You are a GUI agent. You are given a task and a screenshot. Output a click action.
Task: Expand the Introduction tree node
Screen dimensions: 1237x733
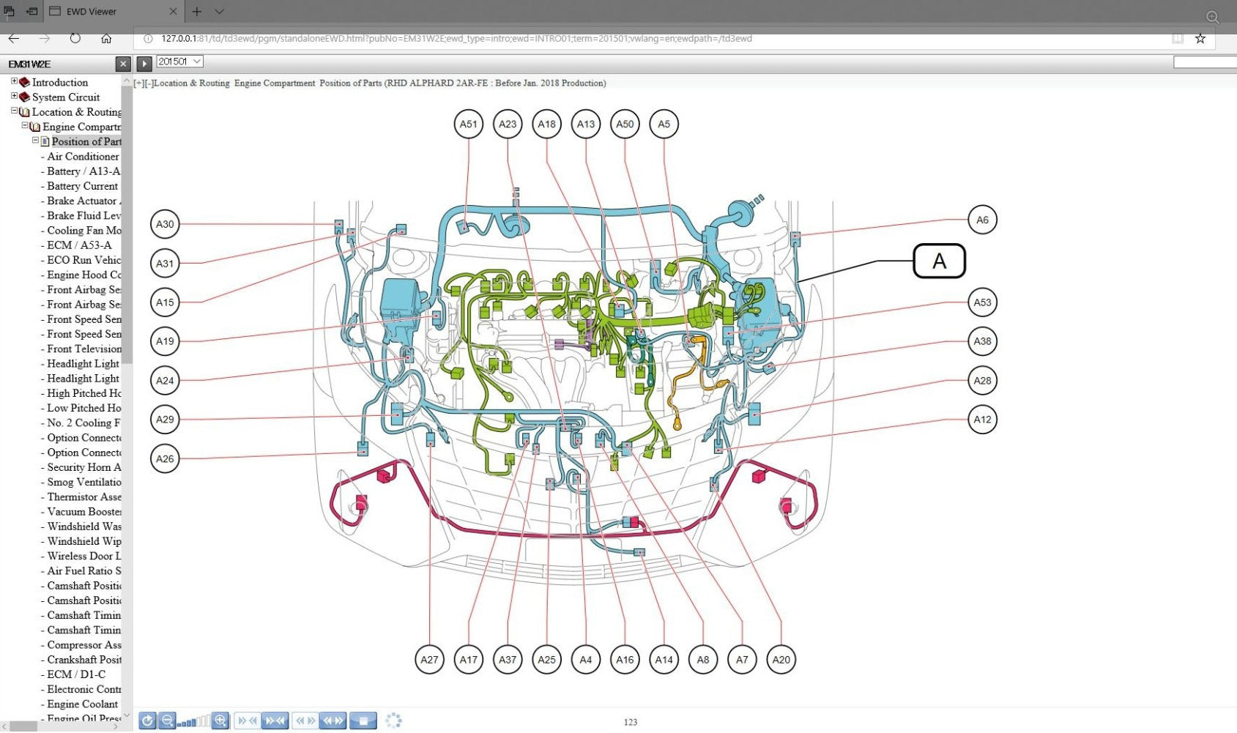pyautogui.click(x=14, y=81)
